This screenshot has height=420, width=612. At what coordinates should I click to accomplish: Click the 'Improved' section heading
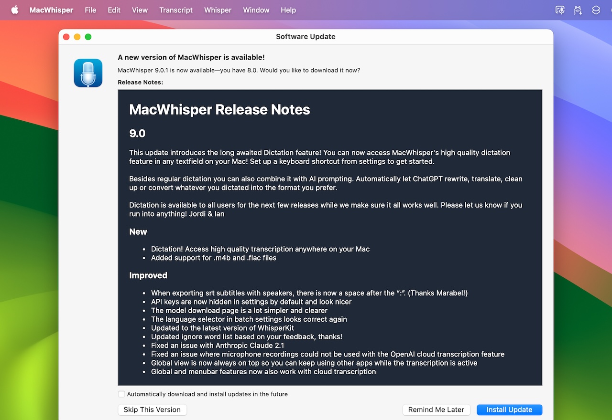[148, 275]
